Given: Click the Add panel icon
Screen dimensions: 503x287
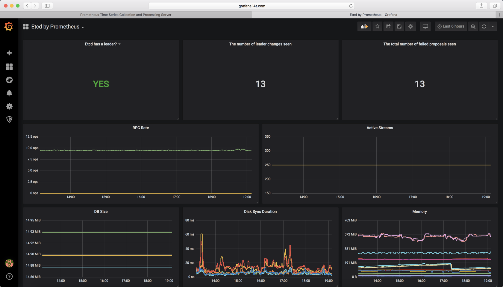Looking at the screenshot, I should coord(364,26).
